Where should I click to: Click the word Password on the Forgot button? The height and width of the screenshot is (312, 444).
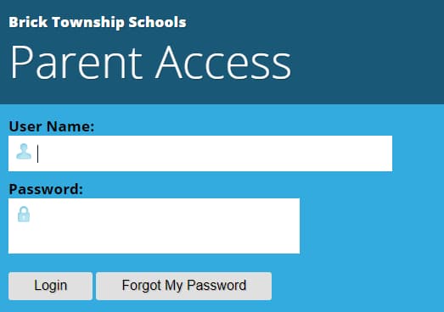click(216, 285)
